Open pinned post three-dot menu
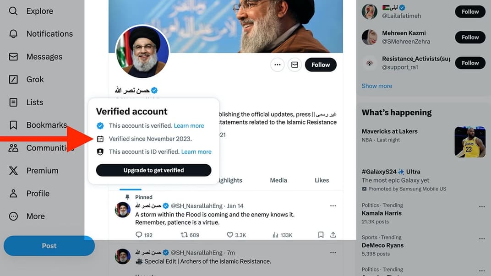The width and height of the screenshot is (491, 276). [333, 206]
